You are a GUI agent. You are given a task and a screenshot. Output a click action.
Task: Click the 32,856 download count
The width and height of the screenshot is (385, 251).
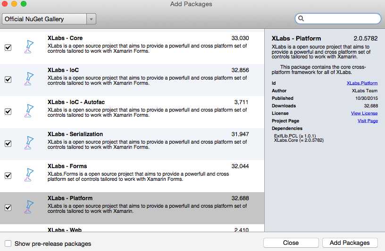pyautogui.click(x=240, y=70)
